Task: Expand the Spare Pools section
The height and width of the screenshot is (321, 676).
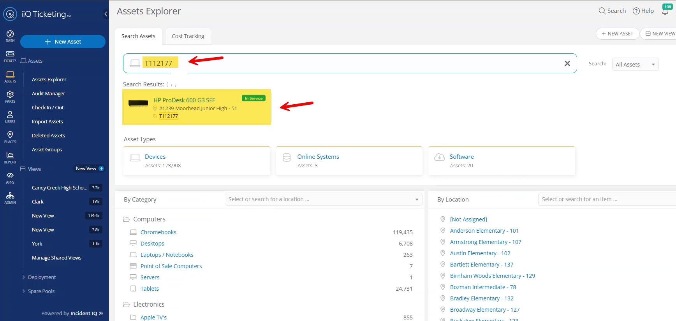Action: coord(41,291)
